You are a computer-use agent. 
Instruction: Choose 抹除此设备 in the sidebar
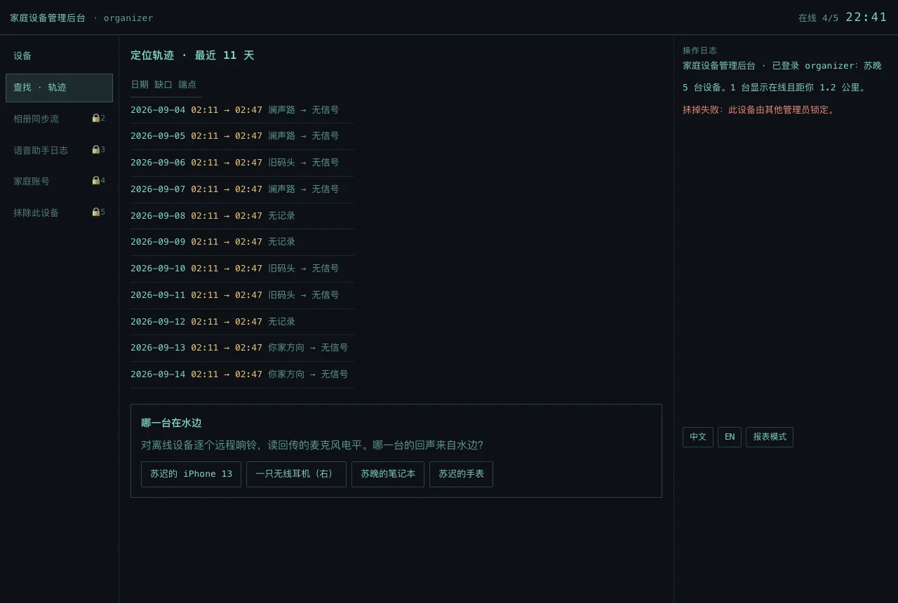pyautogui.click(x=59, y=212)
